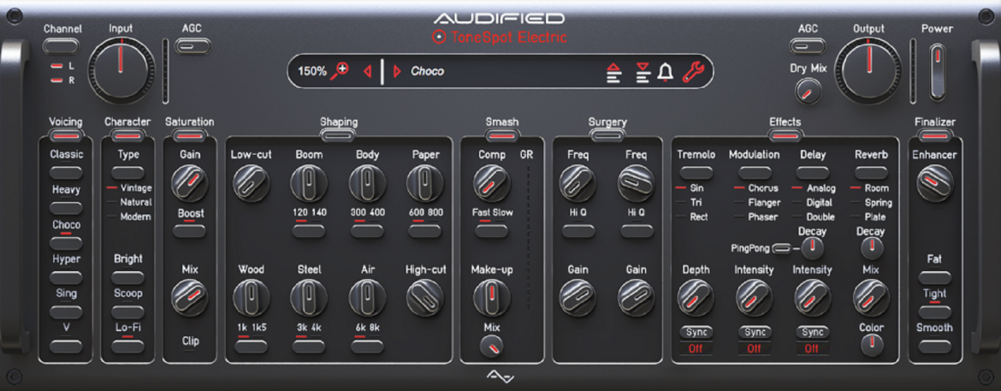This screenshot has height=391, width=1001.
Task: Toggle the Effects section switch
Action: coord(785,135)
